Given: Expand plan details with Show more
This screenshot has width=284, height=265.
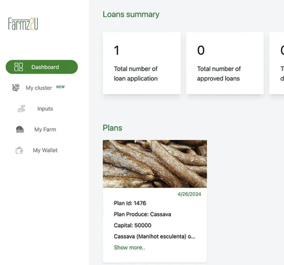Looking at the screenshot, I should [129, 247].
